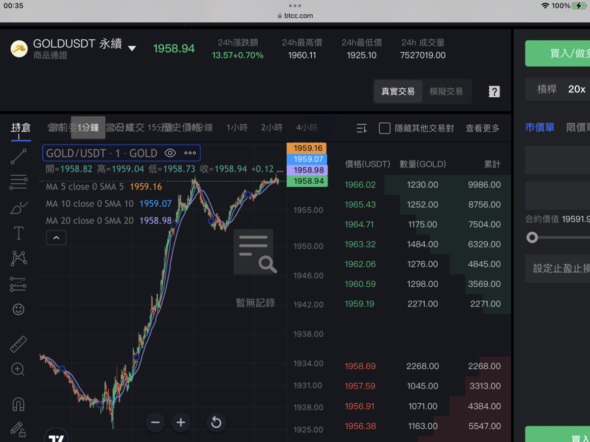Toggle GOLD/USDT chart visibility eye icon

pyautogui.click(x=170, y=153)
